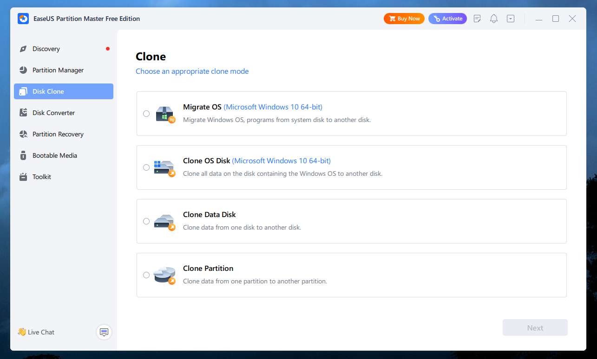Click the Discovery red notification dot

108,49
